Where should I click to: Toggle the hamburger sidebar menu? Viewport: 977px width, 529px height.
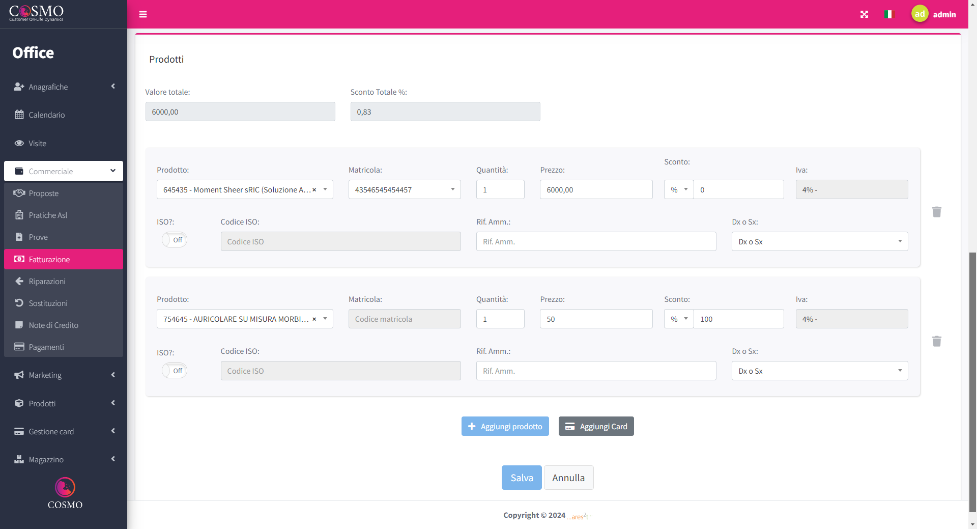143,14
